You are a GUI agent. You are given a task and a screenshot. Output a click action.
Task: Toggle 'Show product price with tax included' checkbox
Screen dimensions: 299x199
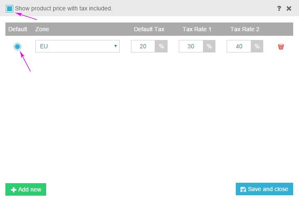pyautogui.click(x=10, y=8)
